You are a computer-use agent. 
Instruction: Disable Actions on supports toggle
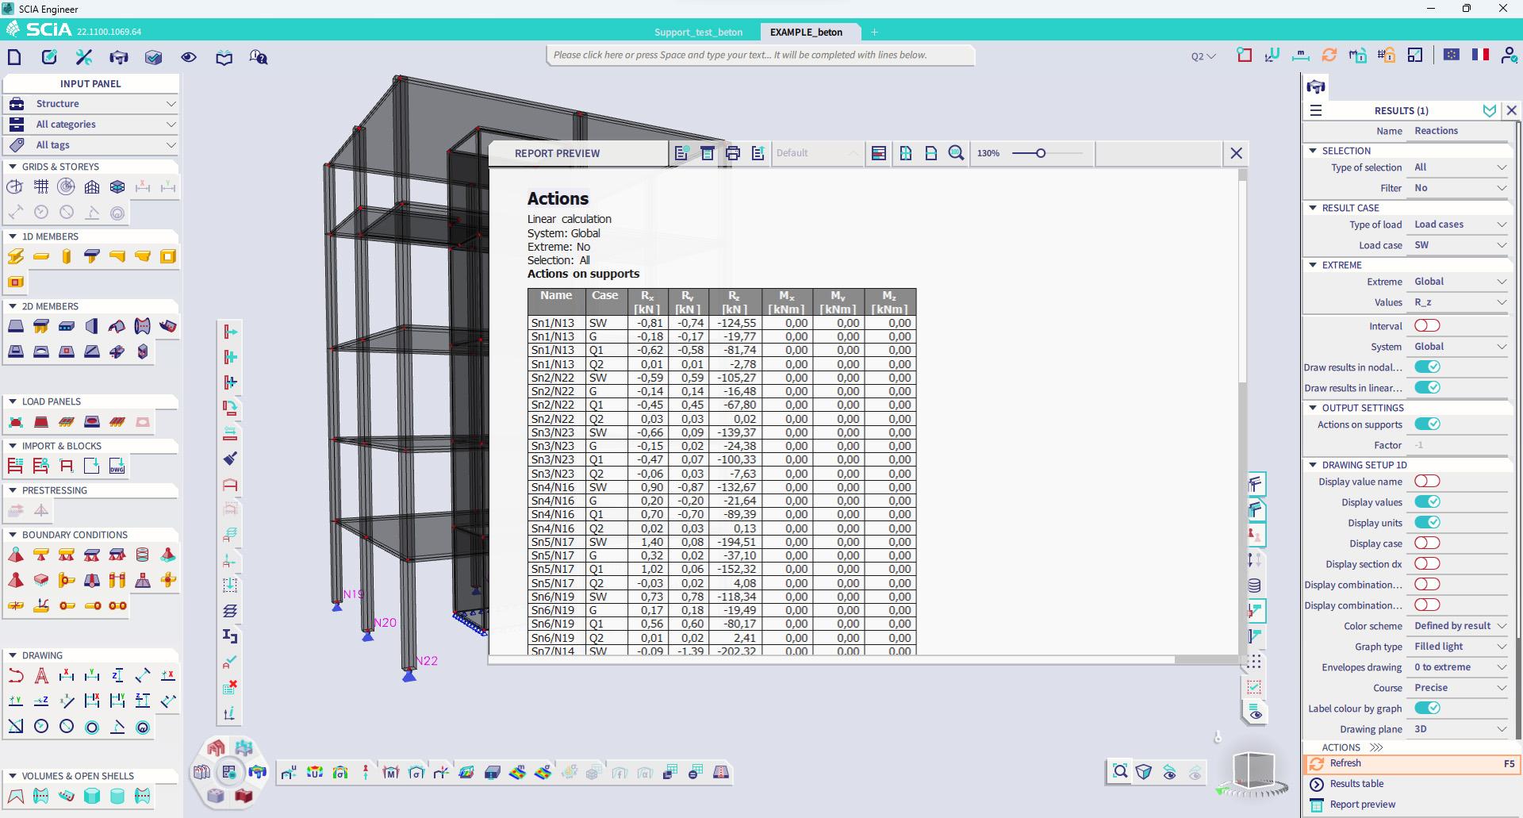1427,424
